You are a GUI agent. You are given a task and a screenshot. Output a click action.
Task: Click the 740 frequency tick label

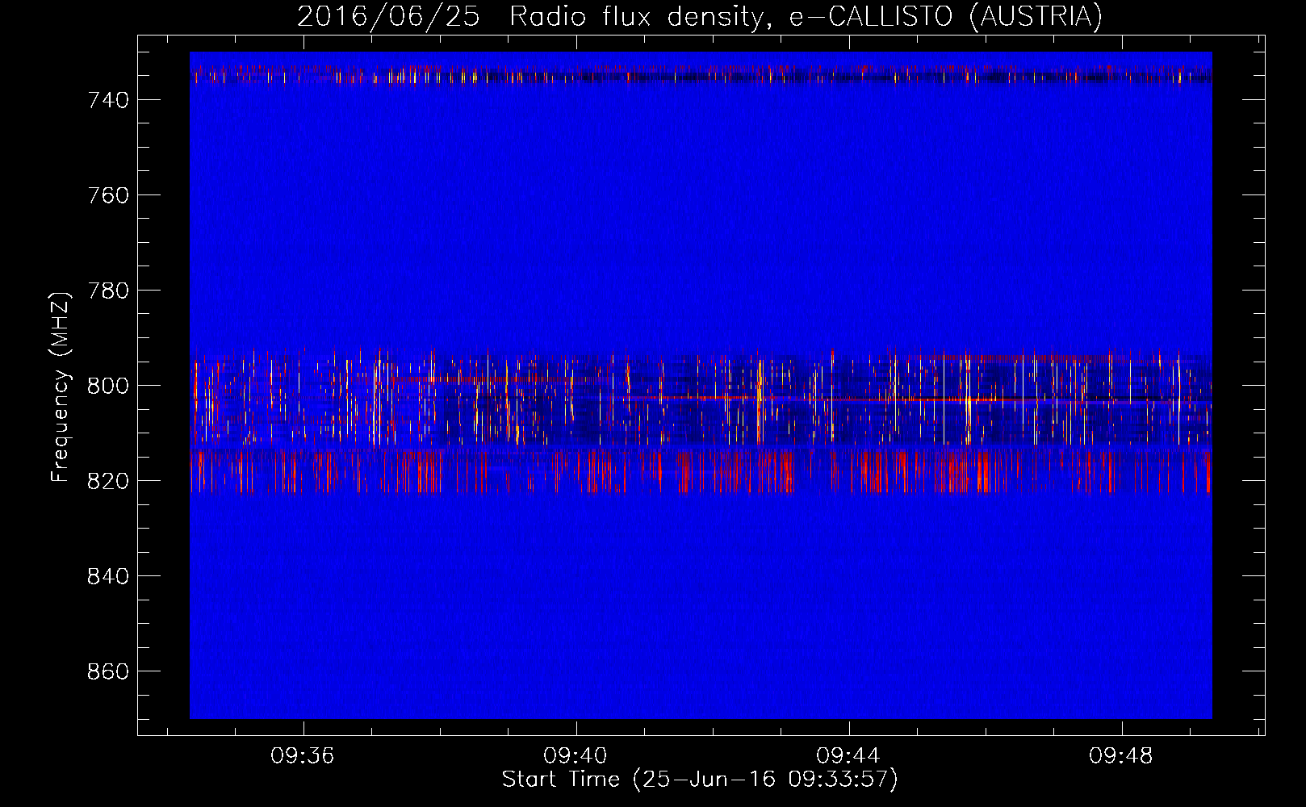point(108,100)
